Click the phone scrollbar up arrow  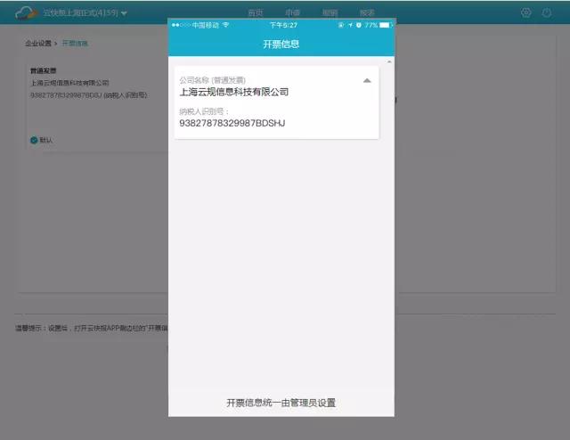pos(389,61)
